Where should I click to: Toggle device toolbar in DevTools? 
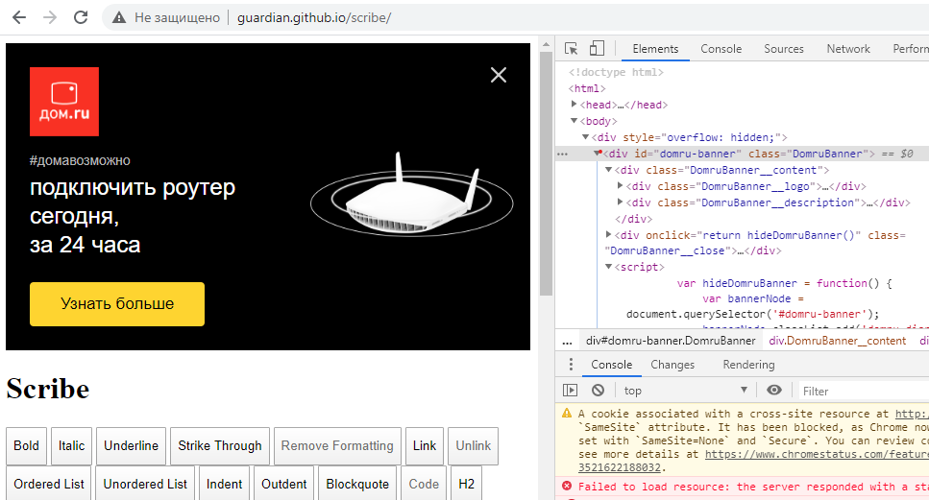pyautogui.click(x=597, y=49)
